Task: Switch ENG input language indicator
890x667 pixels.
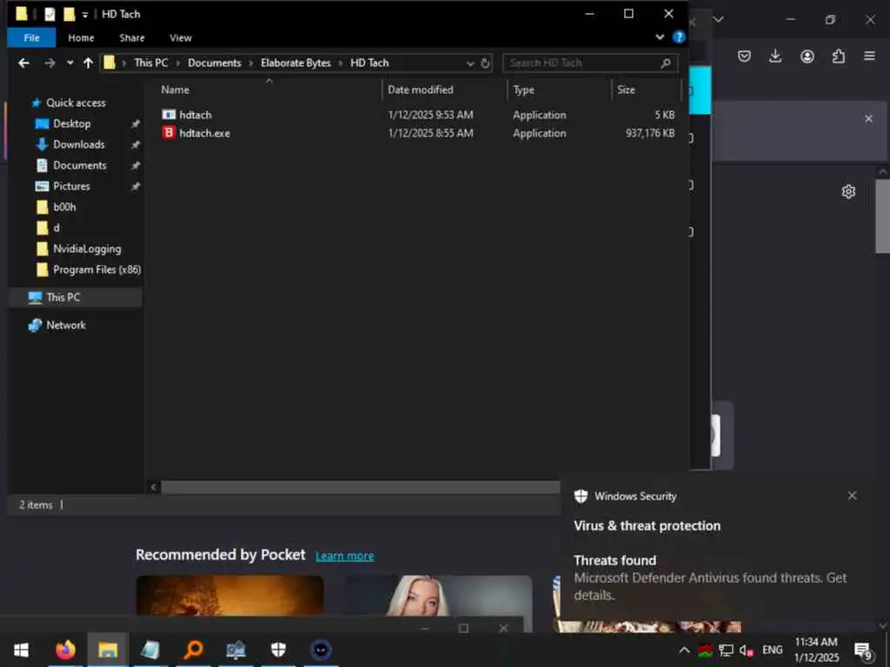Action: click(x=772, y=650)
